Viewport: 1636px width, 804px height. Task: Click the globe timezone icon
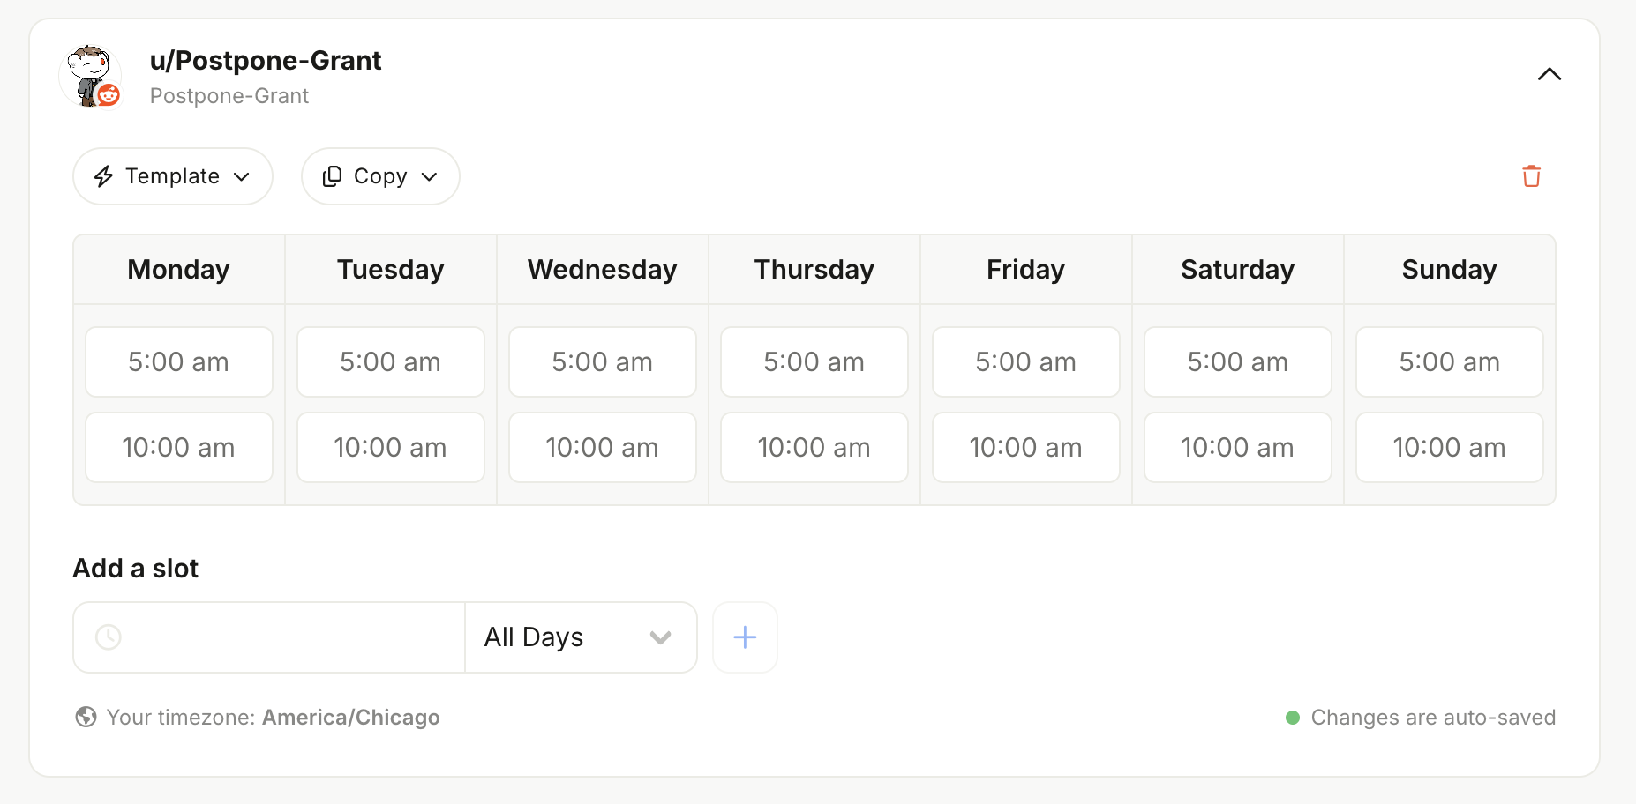tap(86, 717)
